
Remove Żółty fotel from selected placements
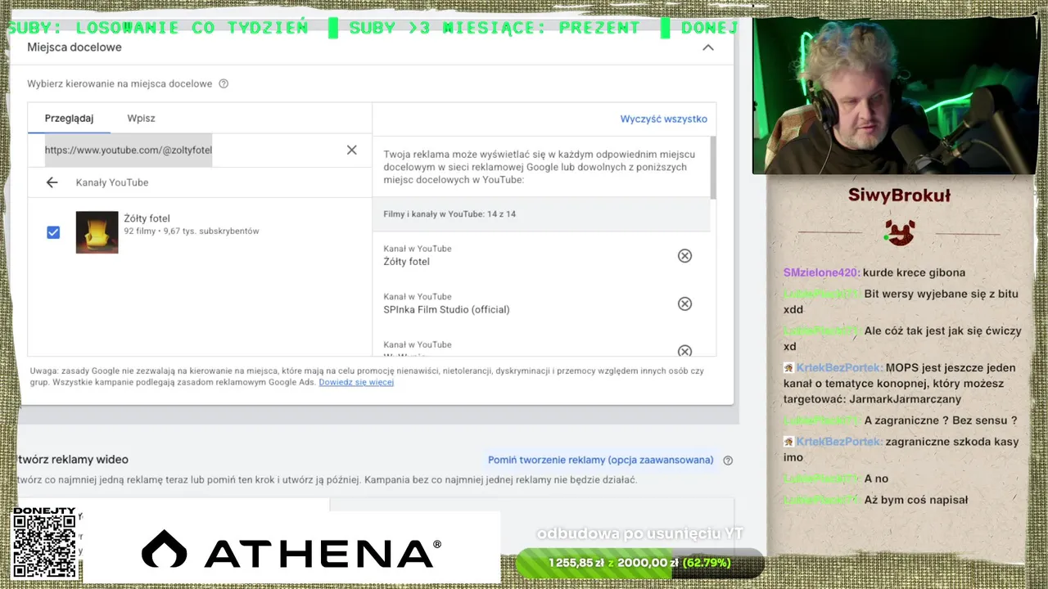[684, 255]
